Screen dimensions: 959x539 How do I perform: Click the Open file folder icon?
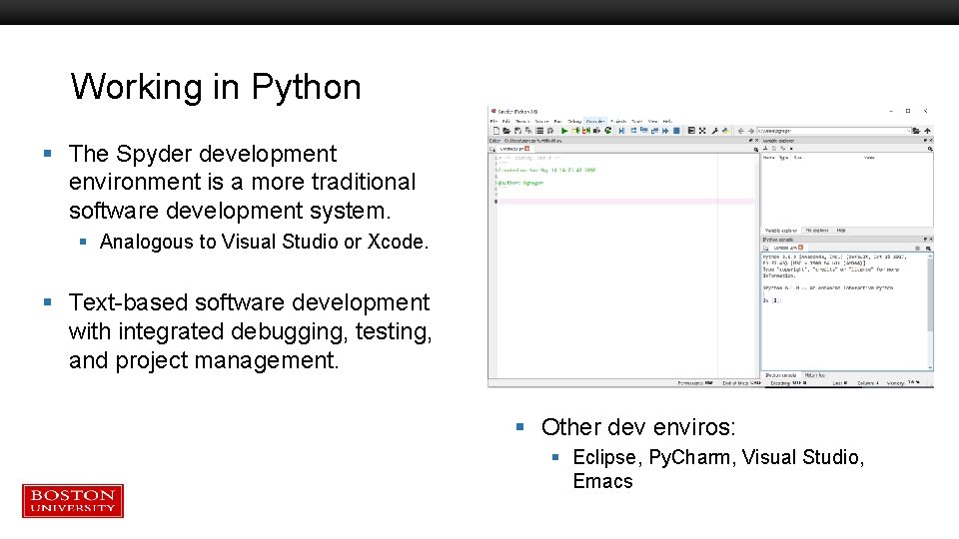point(506,131)
